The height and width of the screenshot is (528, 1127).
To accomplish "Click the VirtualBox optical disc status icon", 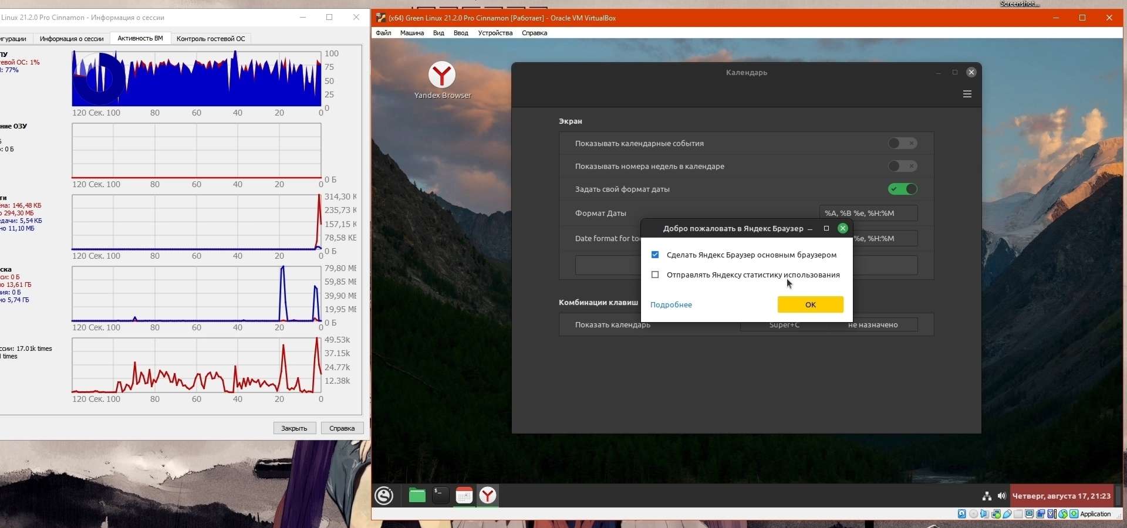I will pyautogui.click(x=973, y=514).
